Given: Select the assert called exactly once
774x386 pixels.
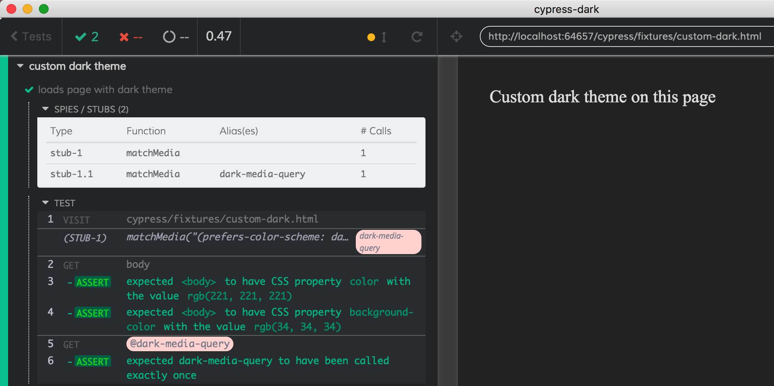Looking at the screenshot, I should 231,368.
